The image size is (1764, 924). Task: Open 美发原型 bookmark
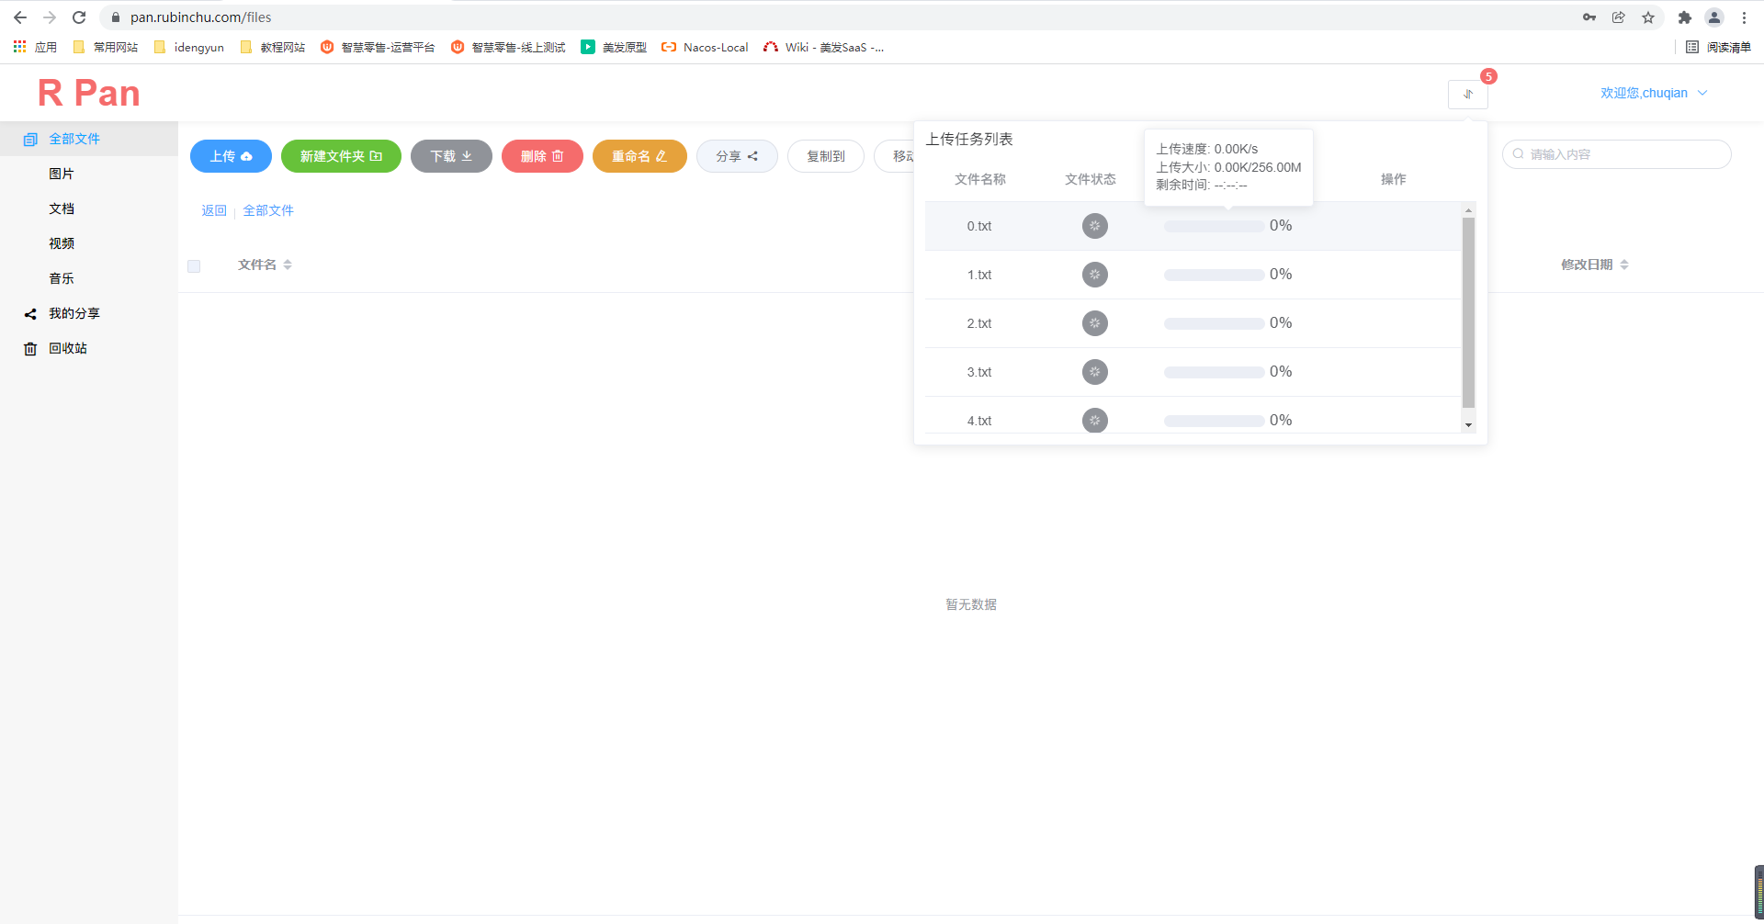(x=614, y=47)
